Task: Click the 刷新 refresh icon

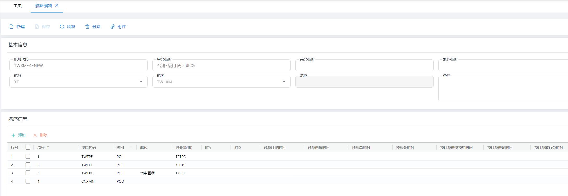Action: (x=62, y=27)
